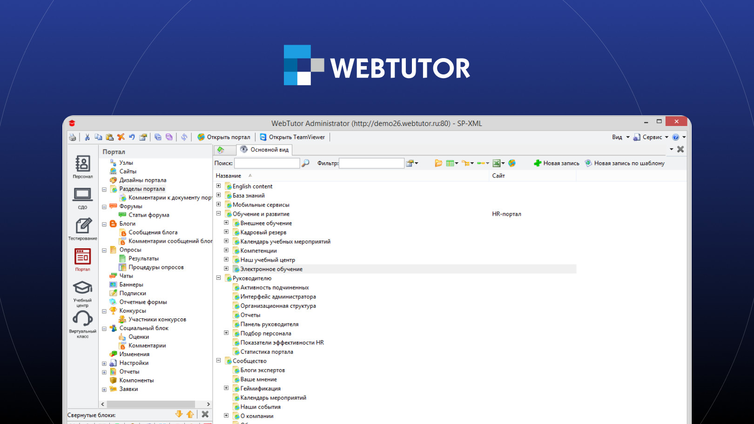This screenshot has width=754, height=424.
Task: Click into the Фильтр input field
Action: pos(372,163)
